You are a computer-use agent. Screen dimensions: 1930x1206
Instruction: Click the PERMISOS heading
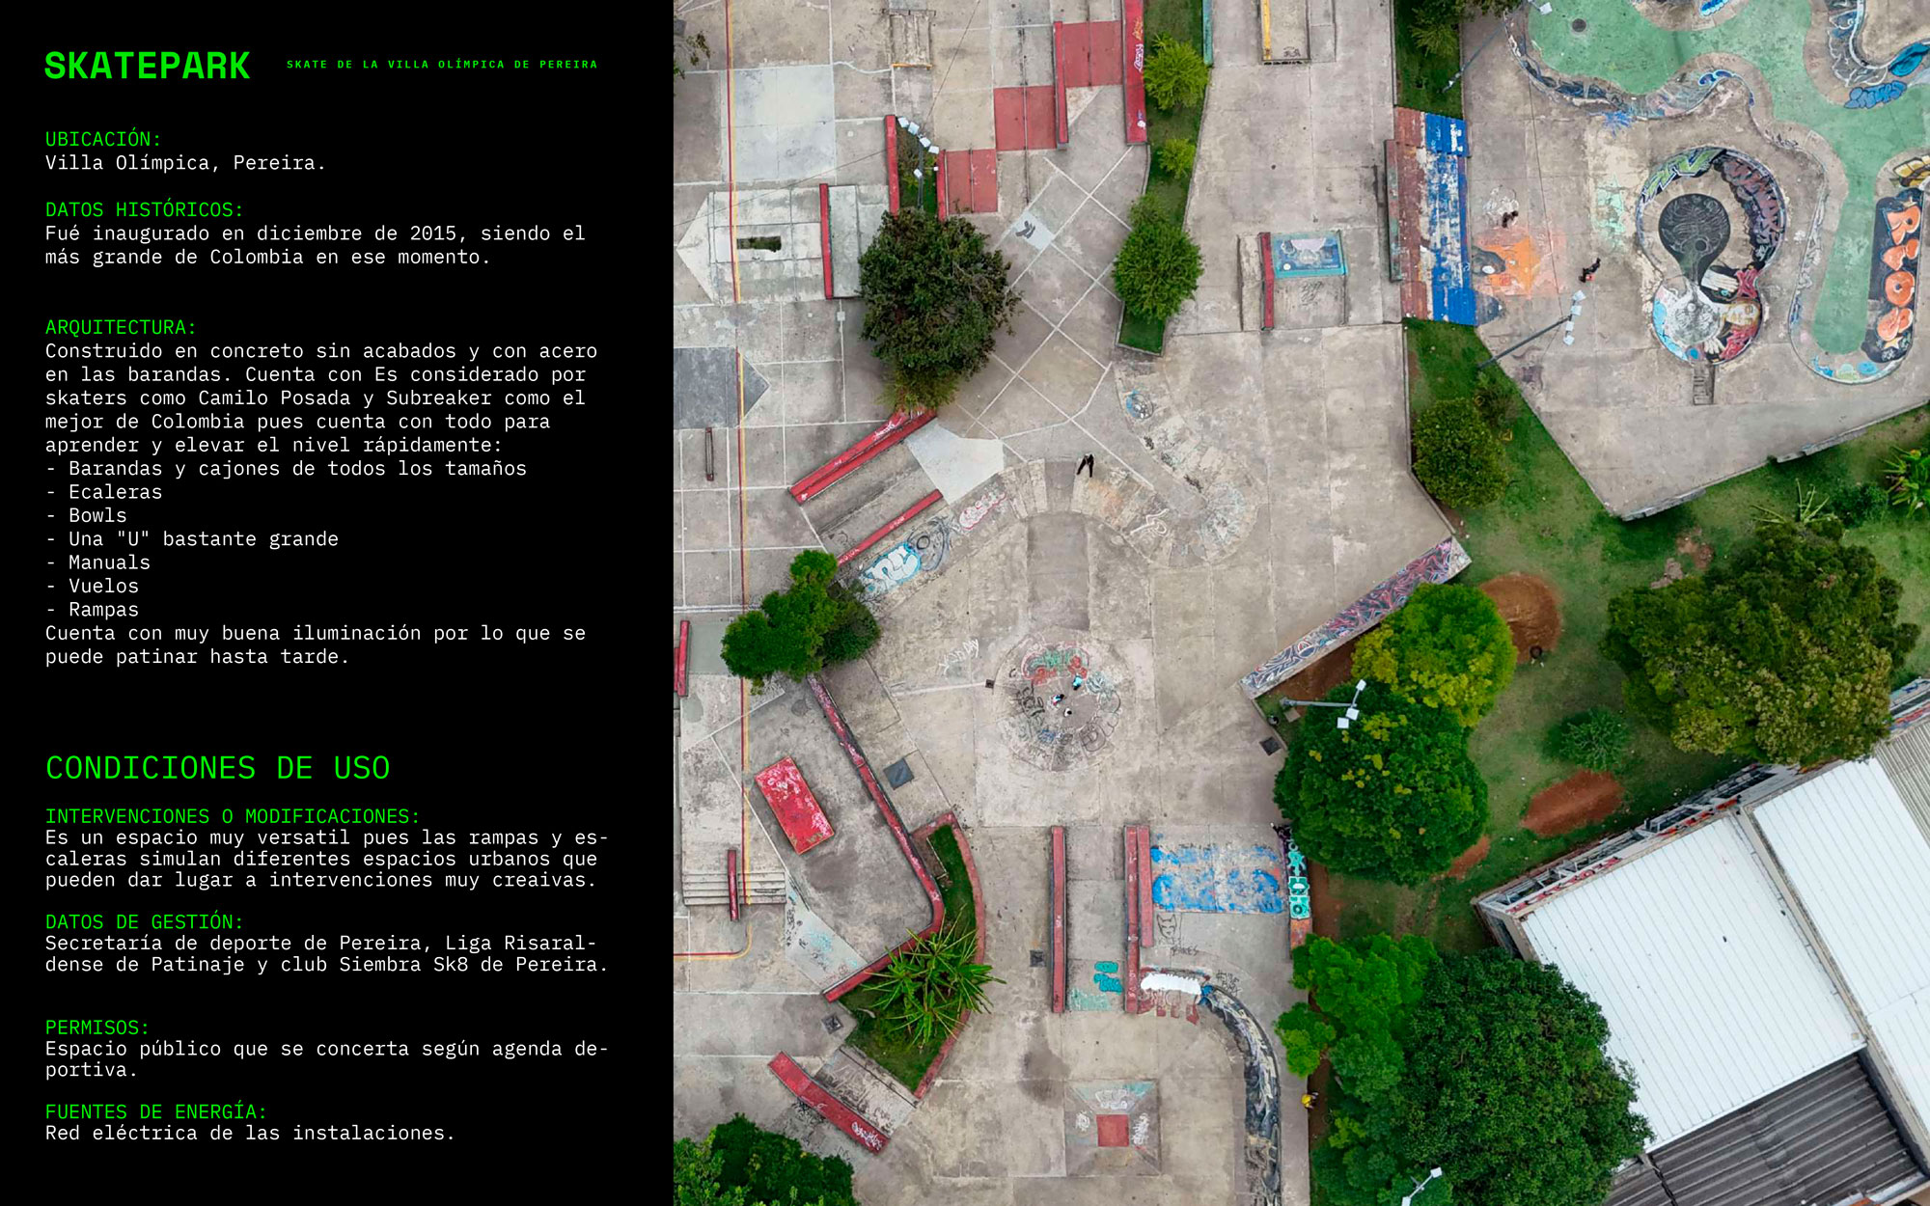97,1028
